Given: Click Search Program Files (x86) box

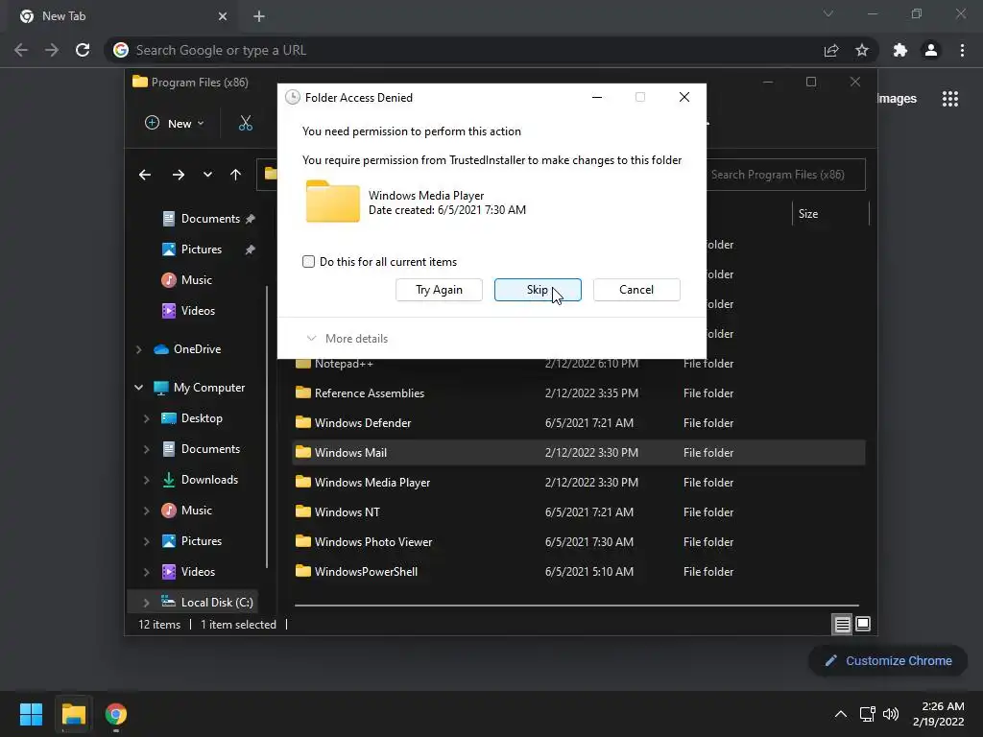Looking at the screenshot, I should pos(785,175).
